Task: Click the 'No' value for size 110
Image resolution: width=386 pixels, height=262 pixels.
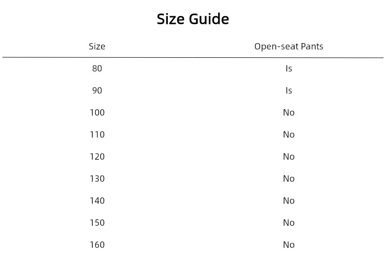Action: [289, 135]
